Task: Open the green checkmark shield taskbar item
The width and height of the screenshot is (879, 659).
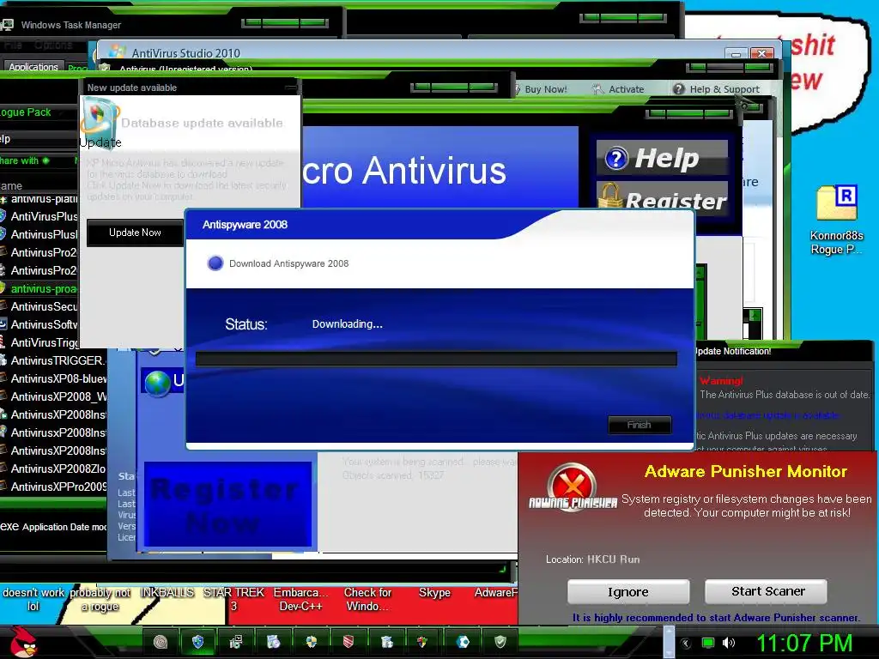Action: coord(500,642)
